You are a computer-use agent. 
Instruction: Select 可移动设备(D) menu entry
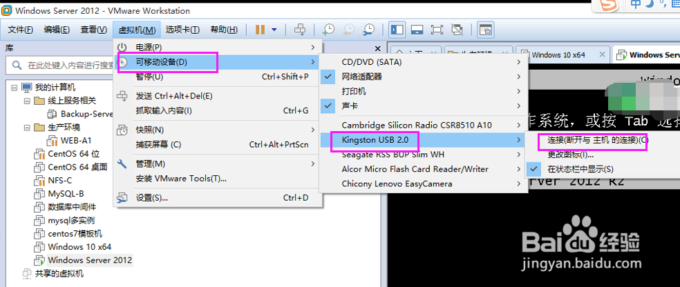[218, 62]
